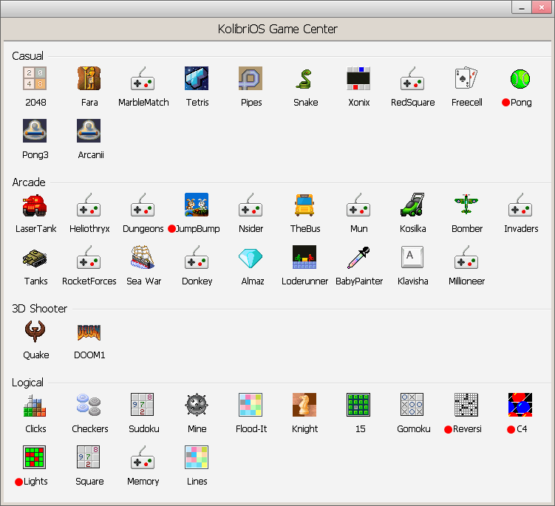Minimize the Game Center window
This screenshot has height=506, width=555.
click(x=521, y=7)
